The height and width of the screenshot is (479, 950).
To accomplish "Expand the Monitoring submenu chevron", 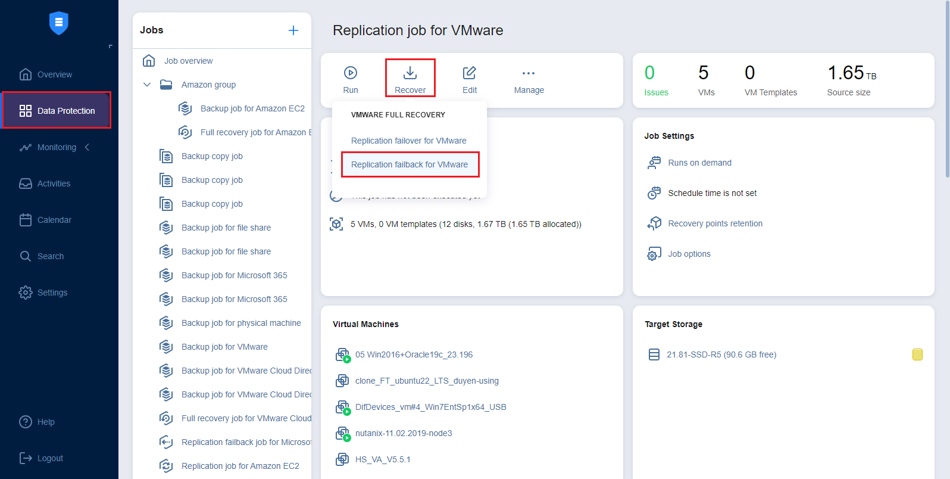I will [x=87, y=147].
